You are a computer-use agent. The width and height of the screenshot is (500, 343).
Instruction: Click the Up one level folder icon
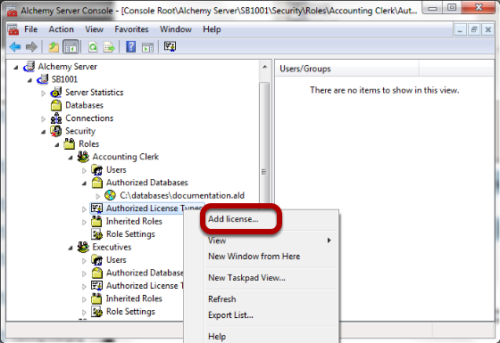[54, 47]
